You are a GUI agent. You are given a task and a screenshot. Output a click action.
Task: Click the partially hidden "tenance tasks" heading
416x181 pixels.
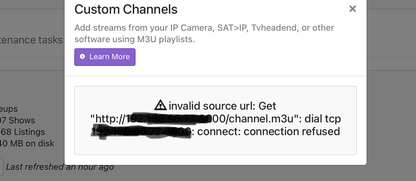coord(31,40)
